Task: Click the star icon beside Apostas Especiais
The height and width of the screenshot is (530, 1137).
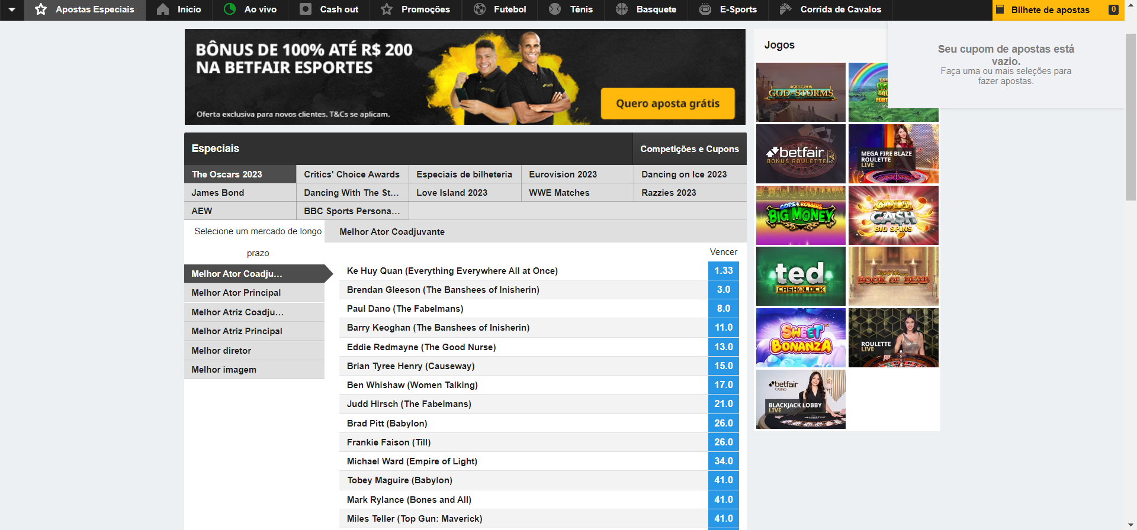Action: point(41,9)
